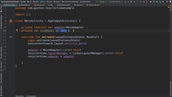
Task: Open the Build Variants tool window
Action: click(1, 91)
